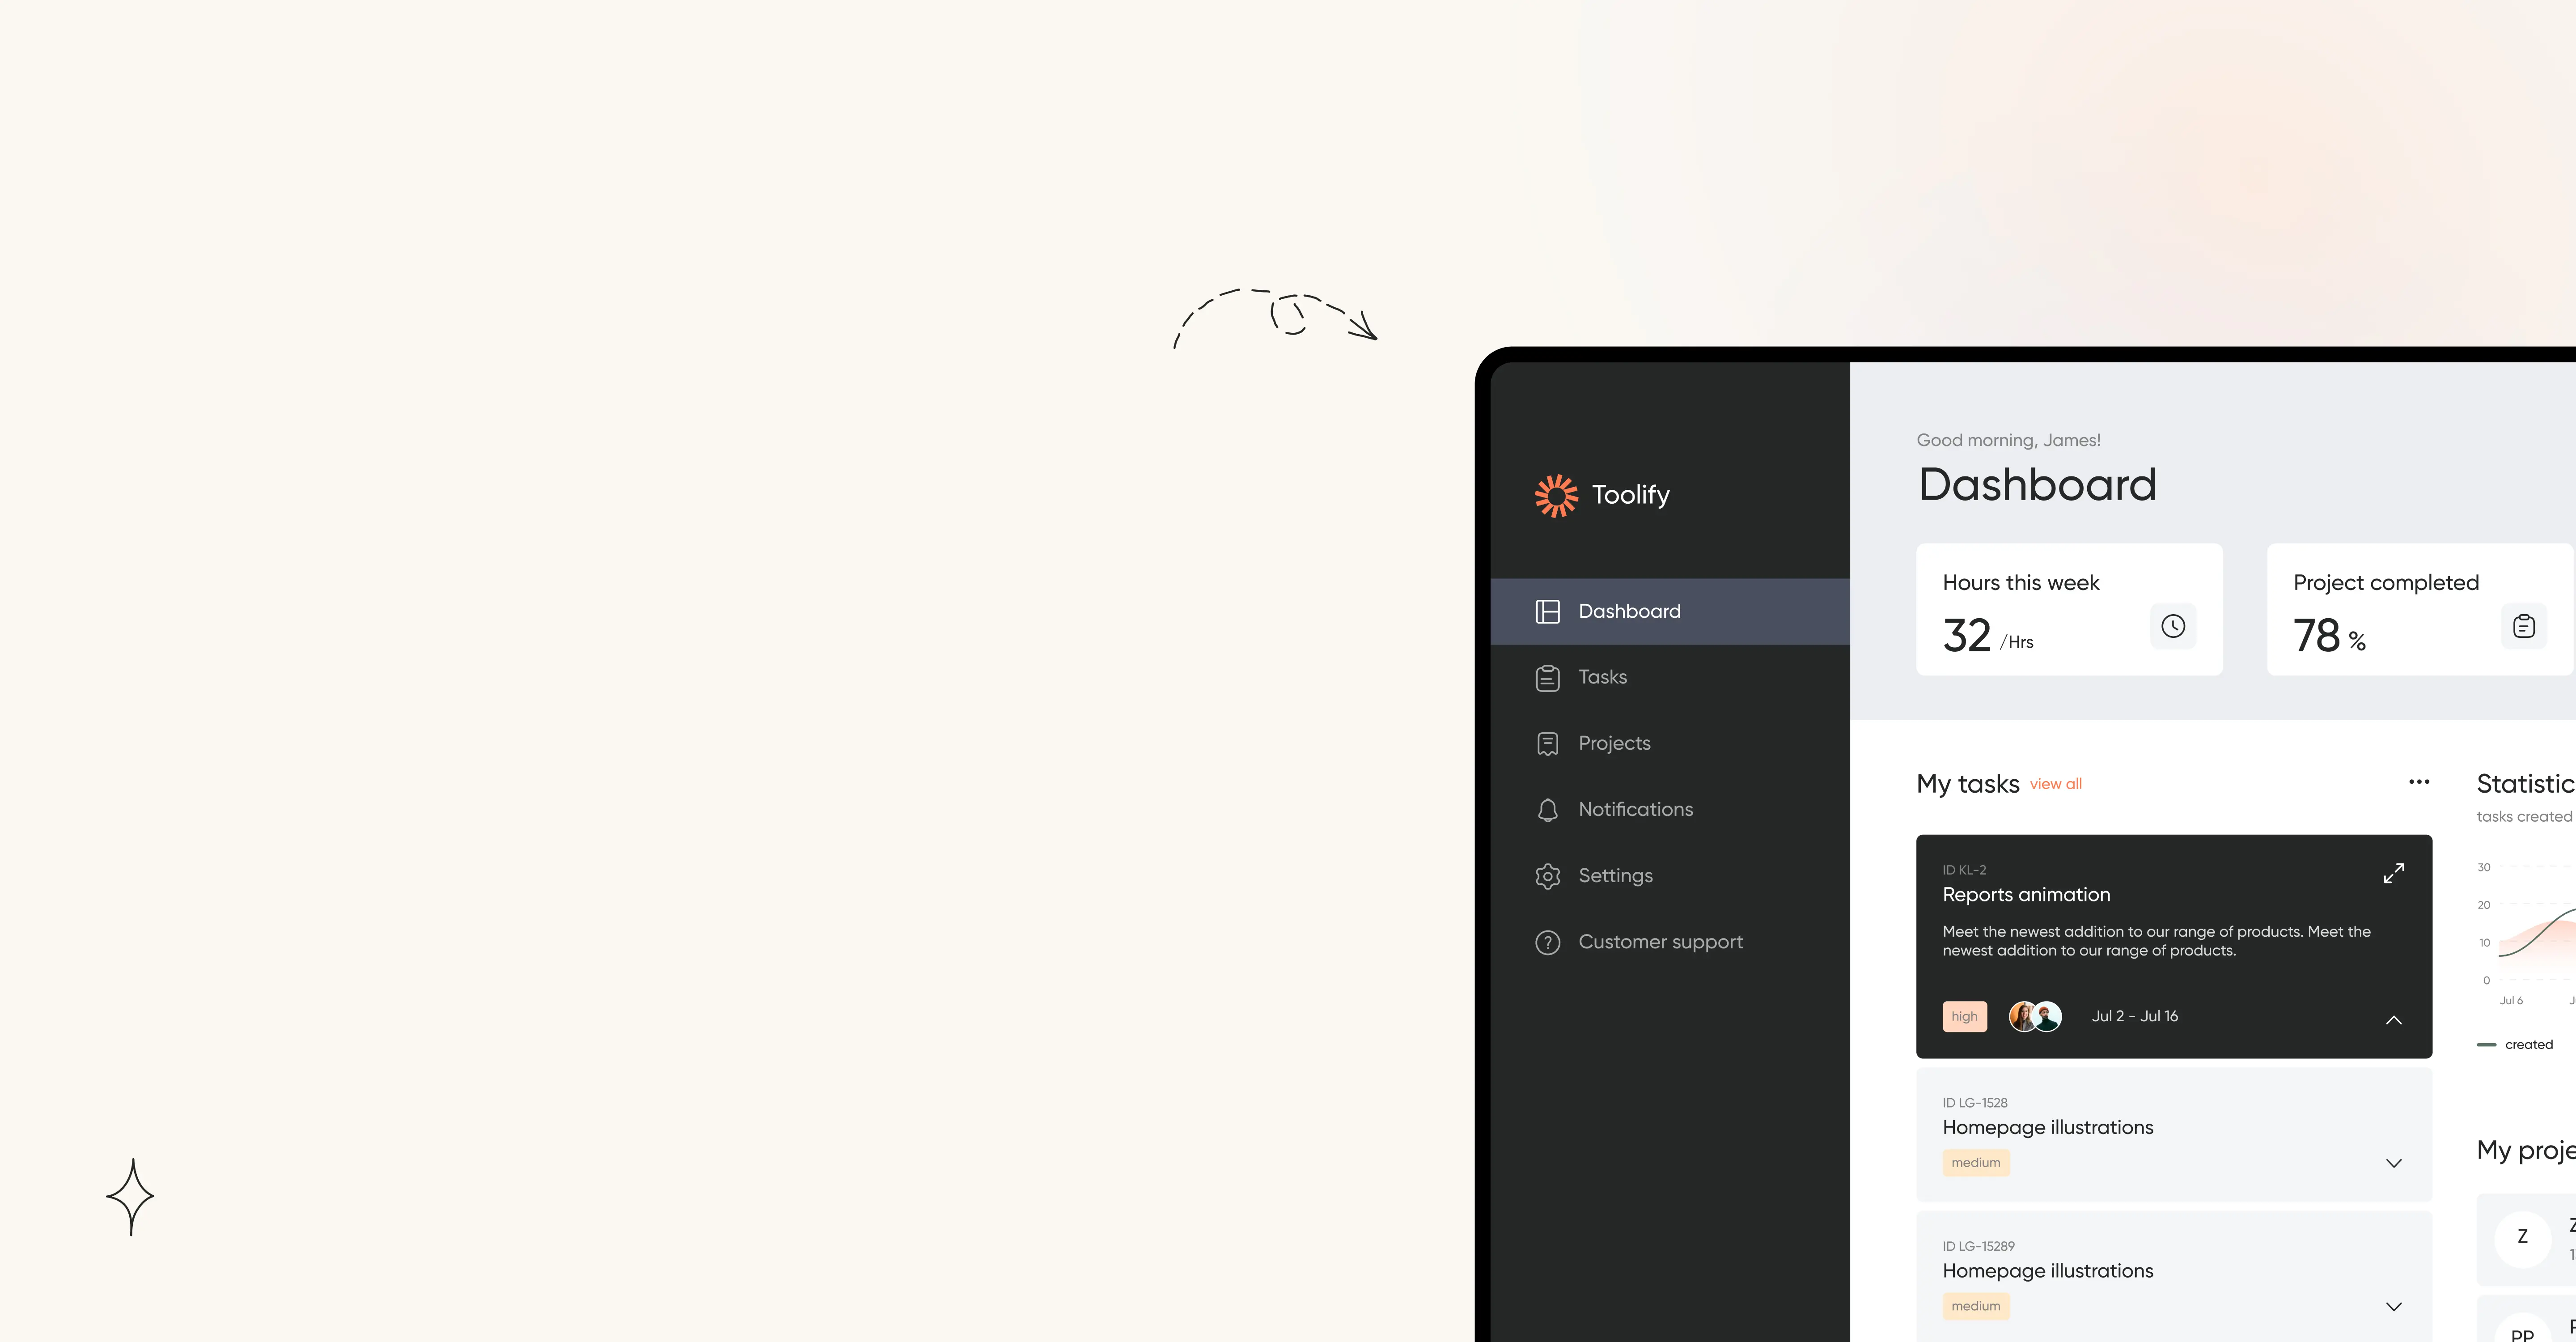Click the Customer support help icon
Screen dimensions: 2576x1342
tap(1547, 940)
